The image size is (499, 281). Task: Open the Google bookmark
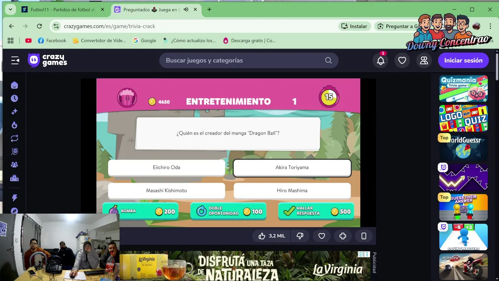145,41
